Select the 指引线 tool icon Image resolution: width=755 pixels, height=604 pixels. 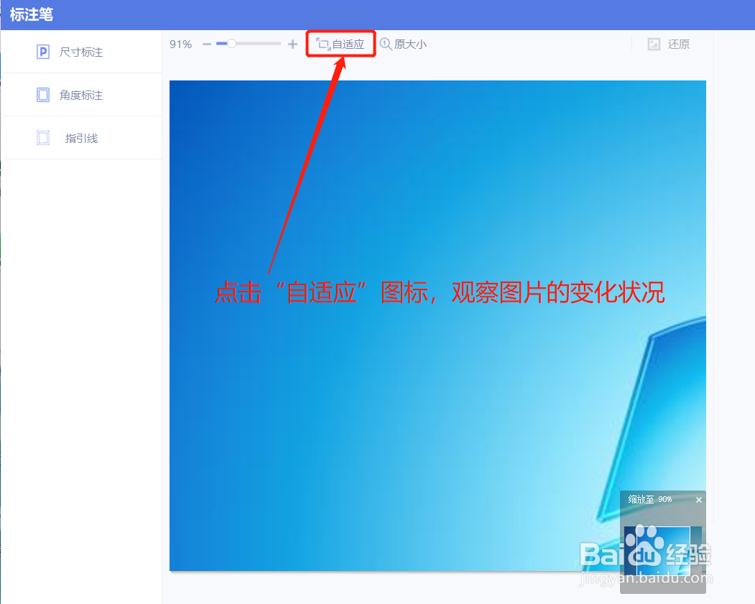coord(43,138)
